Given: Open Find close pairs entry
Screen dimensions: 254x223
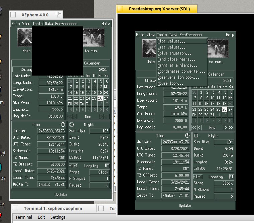Looking at the screenshot, I should point(182,59).
